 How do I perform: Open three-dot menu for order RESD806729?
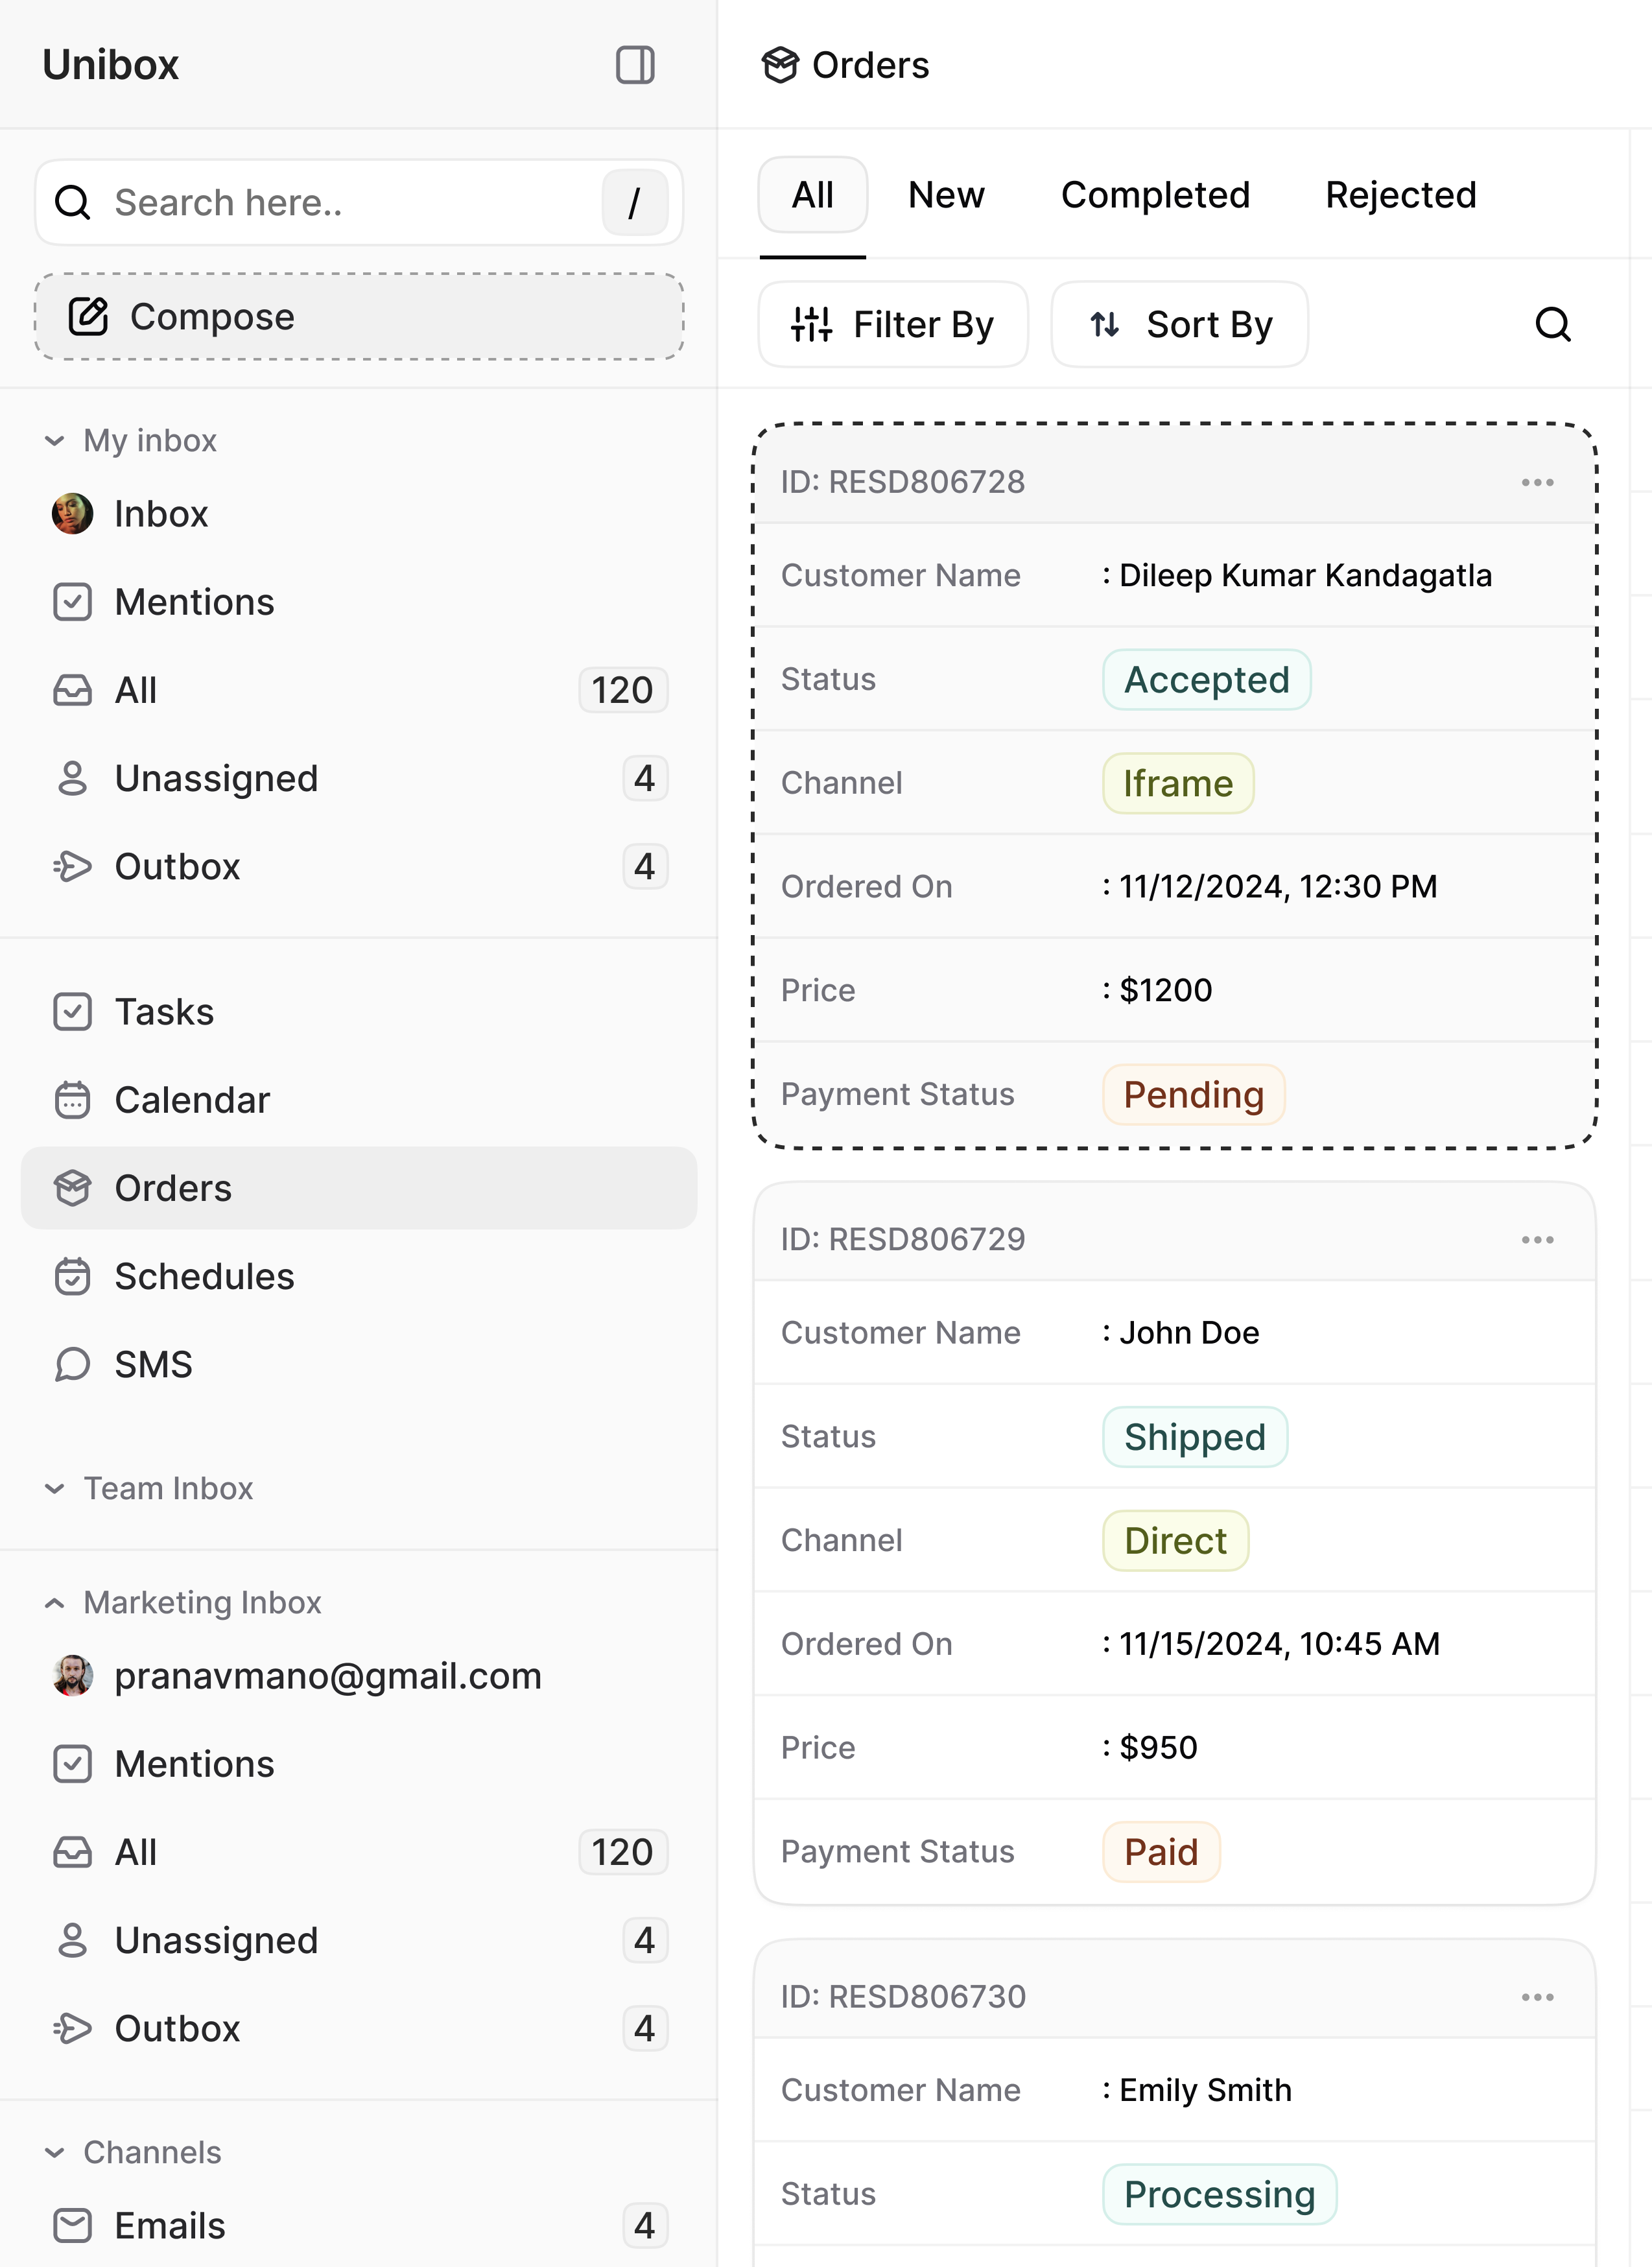click(1537, 1240)
